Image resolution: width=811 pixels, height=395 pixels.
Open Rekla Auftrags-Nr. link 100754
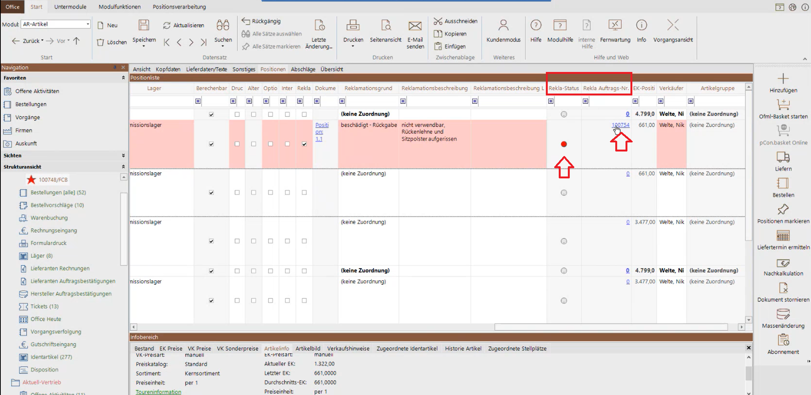click(621, 125)
